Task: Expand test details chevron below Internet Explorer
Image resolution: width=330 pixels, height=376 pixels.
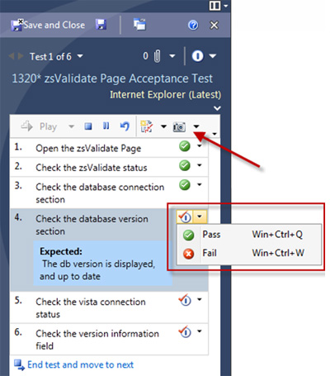Action: tap(217, 108)
